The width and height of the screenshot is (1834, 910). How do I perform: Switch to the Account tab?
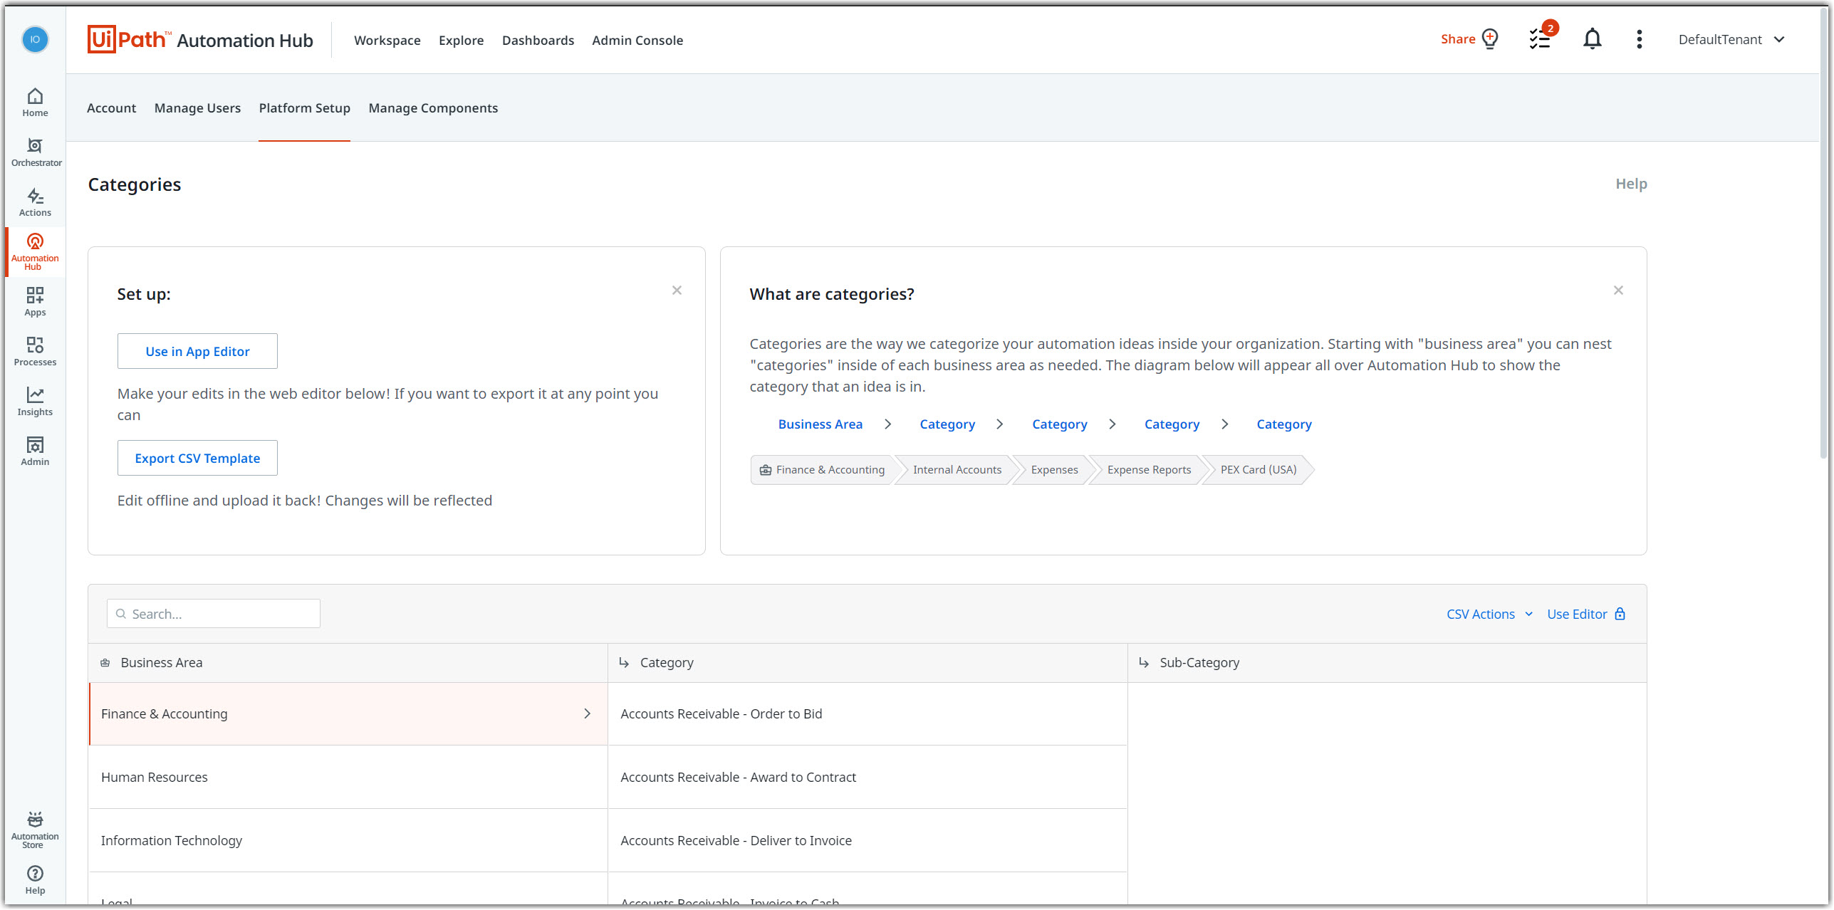pyautogui.click(x=111, y=108)
